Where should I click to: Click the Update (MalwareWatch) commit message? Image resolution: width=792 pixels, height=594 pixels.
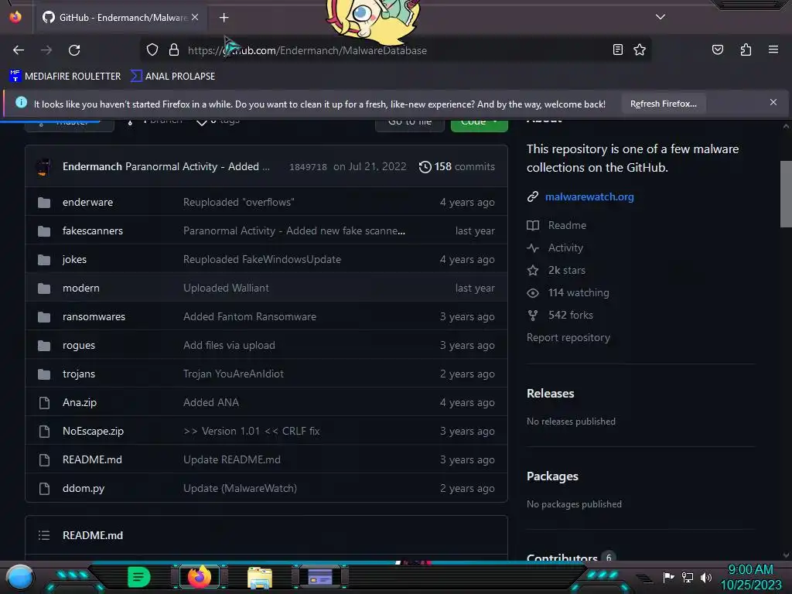(x=240, y=489)
